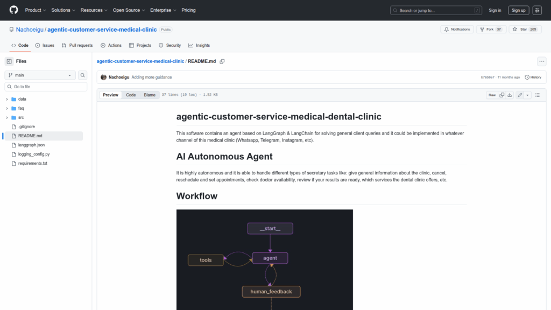Open the Actions tab
Screen dimensions: 551x310
click(x=111, y=45)
